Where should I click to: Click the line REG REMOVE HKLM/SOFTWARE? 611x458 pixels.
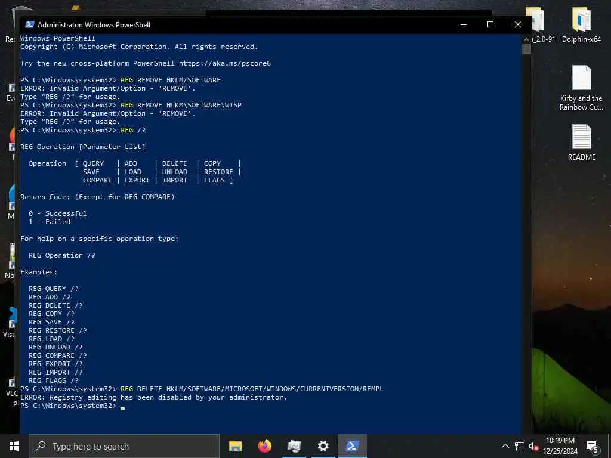pos(171,80)
